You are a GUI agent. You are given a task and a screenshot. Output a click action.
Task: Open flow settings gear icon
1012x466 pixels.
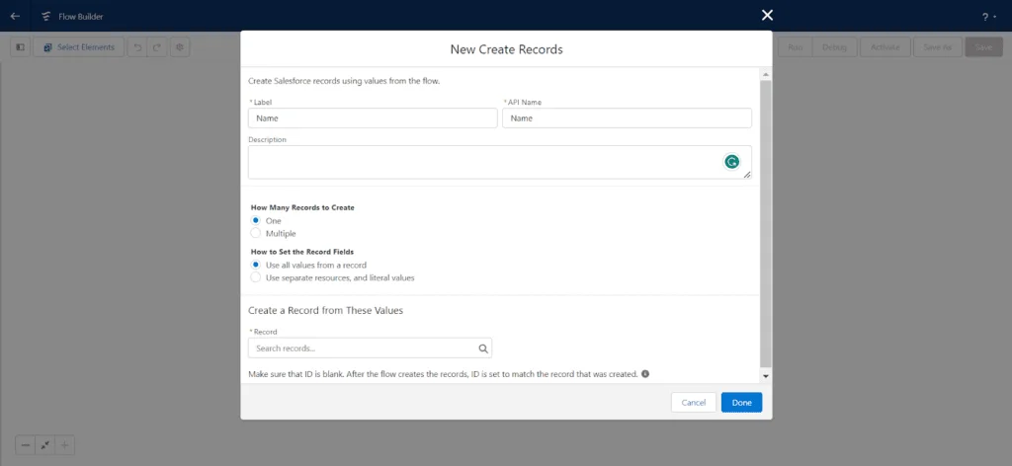coord(180,47)
